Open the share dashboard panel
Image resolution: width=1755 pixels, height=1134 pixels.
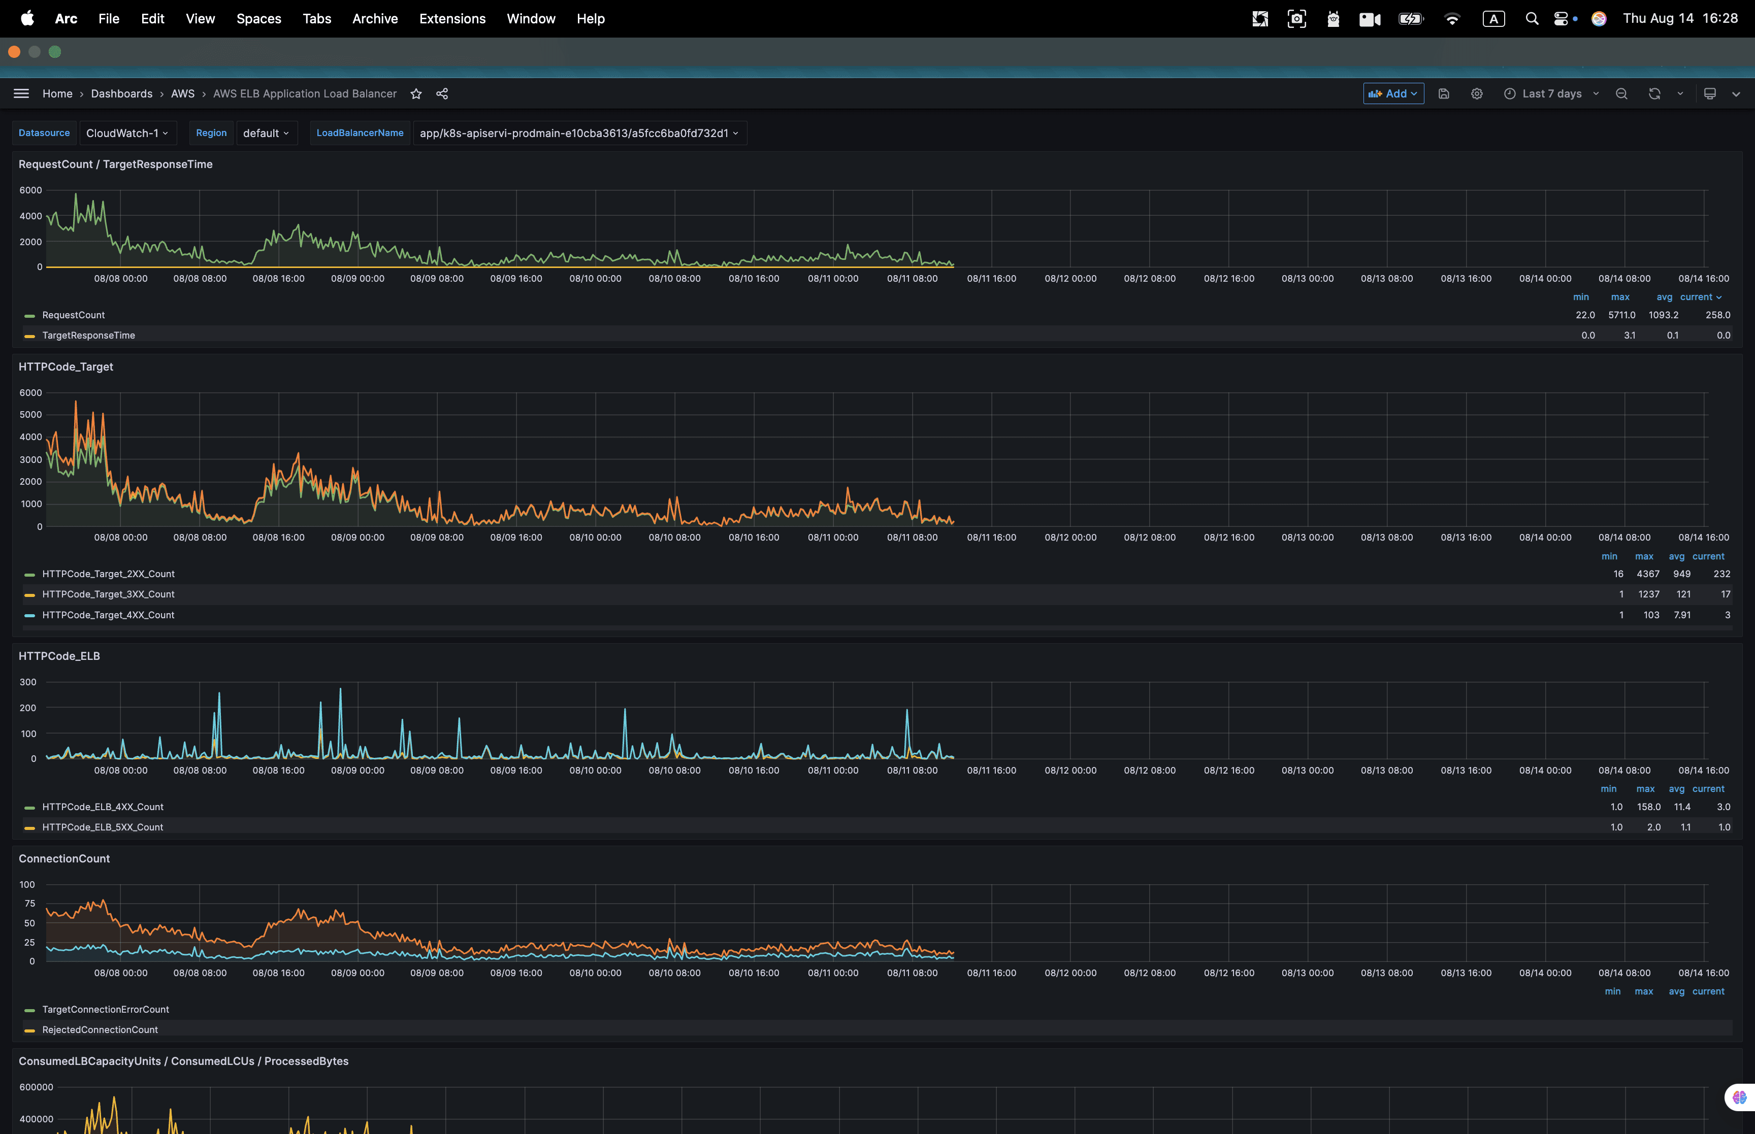pyautogui.click(x=442, y=93)
